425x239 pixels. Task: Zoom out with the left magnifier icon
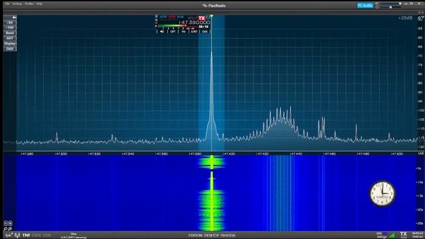(5, 229)
